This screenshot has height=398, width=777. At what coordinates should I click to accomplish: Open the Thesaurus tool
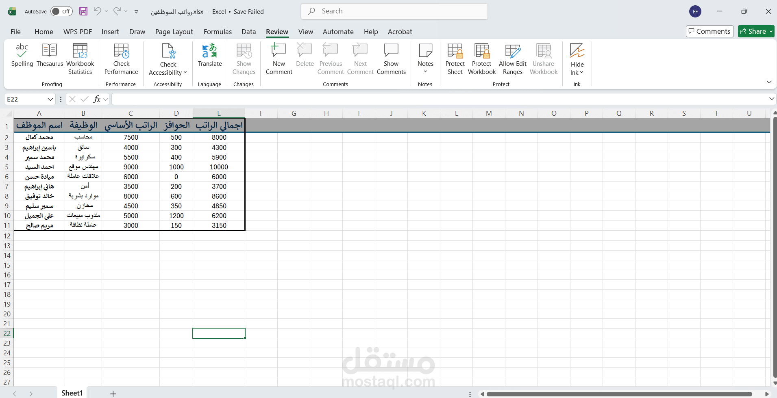[50, 55]
